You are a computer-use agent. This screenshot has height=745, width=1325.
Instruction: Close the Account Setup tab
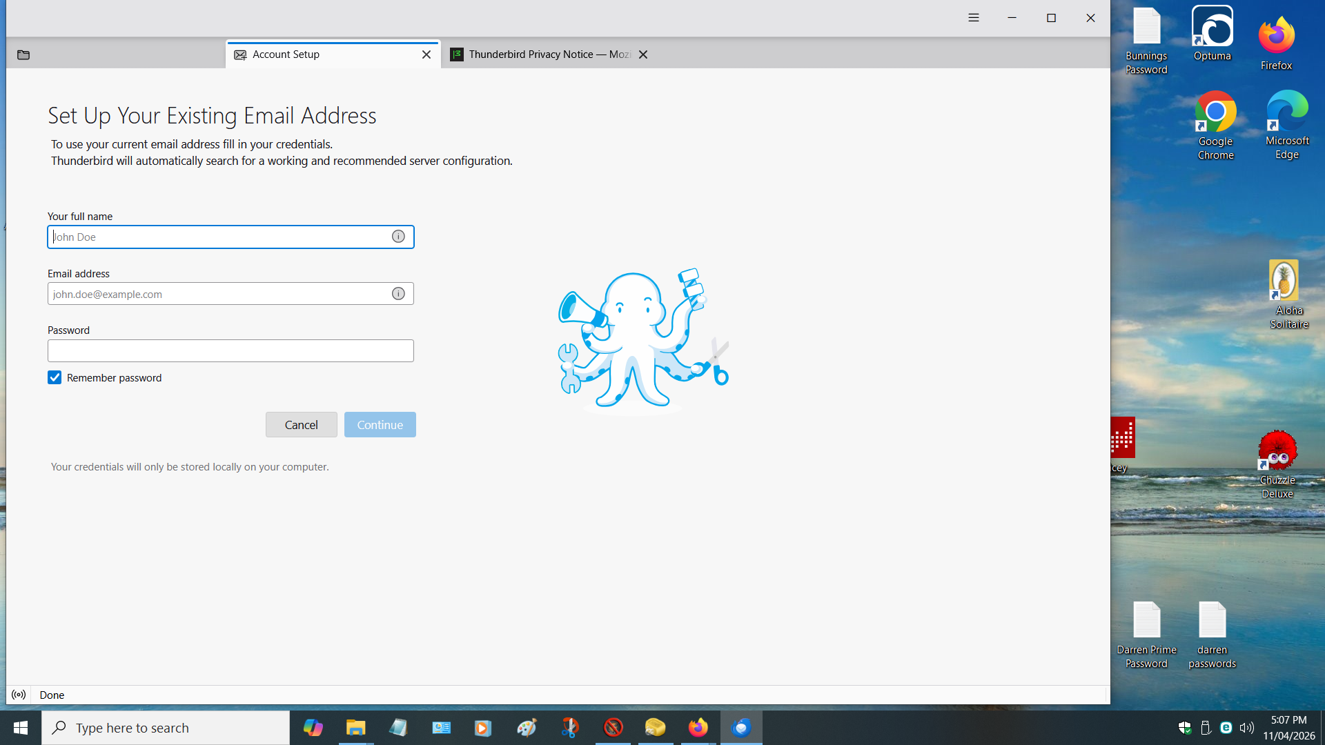[426, 54]
